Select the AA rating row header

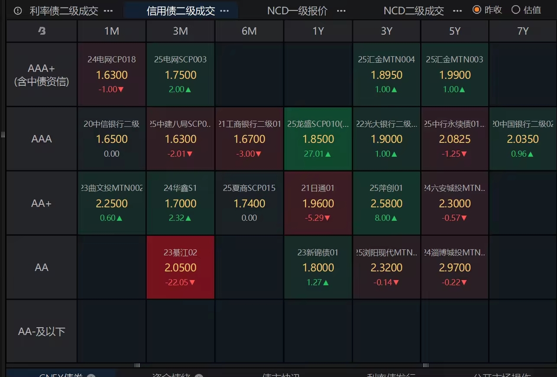[x=42, y=267]
